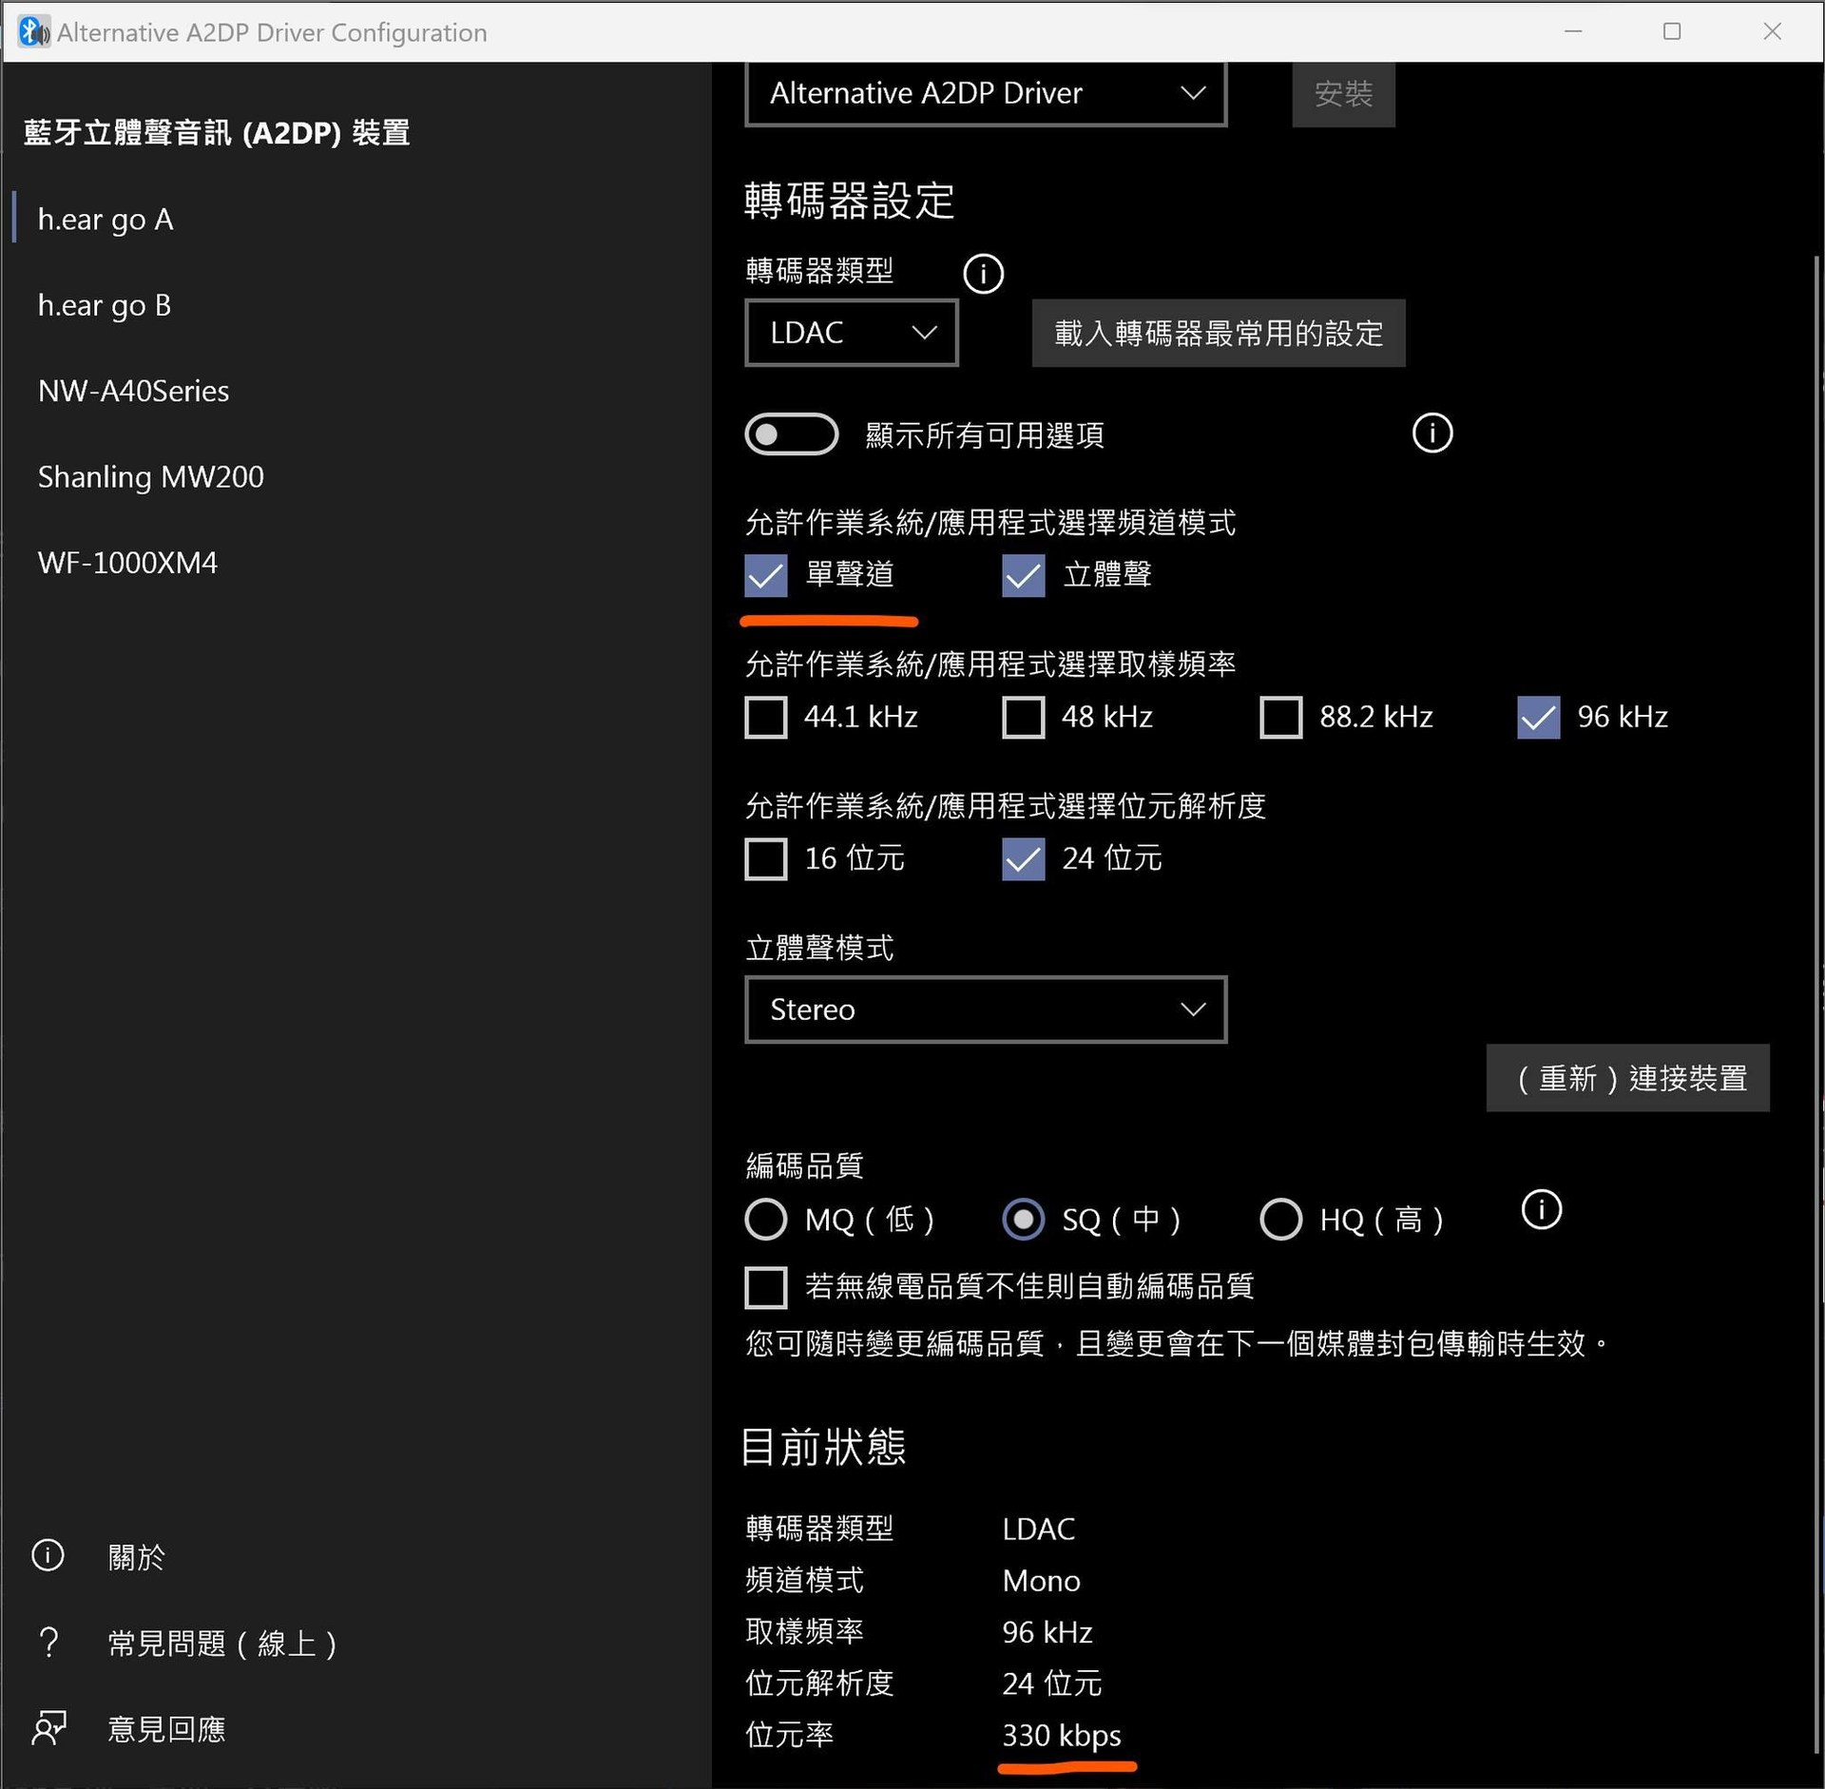Toggle the 顯示所有可用選項 switch

[x=791, y=434]
